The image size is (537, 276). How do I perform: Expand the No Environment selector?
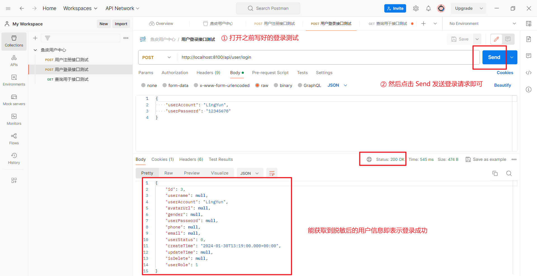point(482,23)
